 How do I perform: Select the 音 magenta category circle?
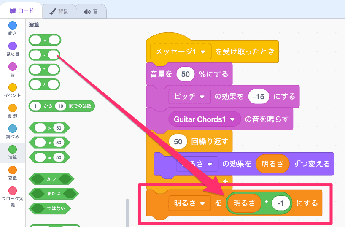pyautogui.click(x=13, y=67)
